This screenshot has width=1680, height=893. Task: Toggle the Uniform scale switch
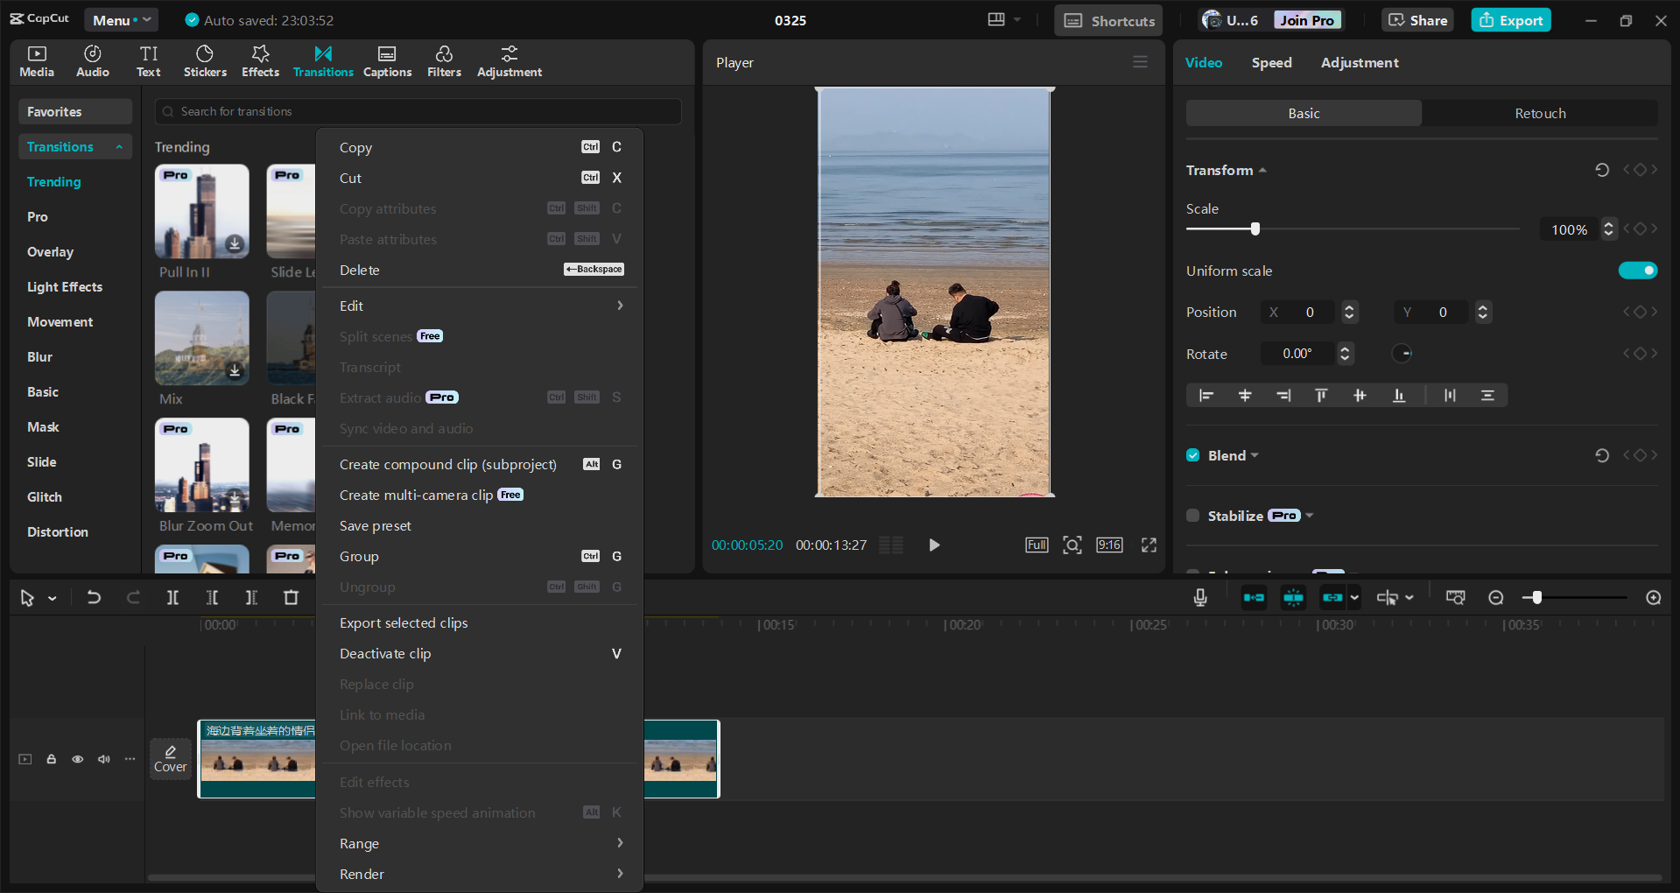[1637, 271]
